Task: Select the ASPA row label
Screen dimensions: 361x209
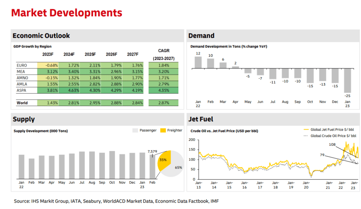Action: (22, 90)
